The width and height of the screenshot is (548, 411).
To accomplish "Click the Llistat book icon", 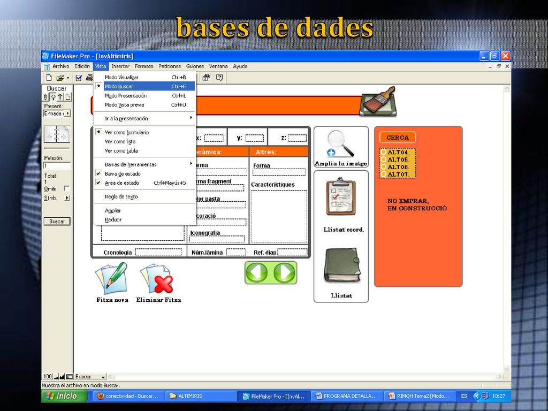I will click(342, 265).
